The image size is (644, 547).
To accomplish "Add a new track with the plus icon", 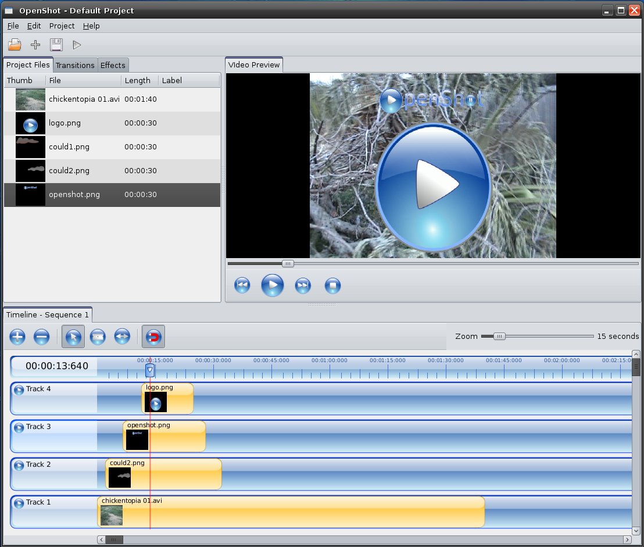I will click(x=17, y=337).
